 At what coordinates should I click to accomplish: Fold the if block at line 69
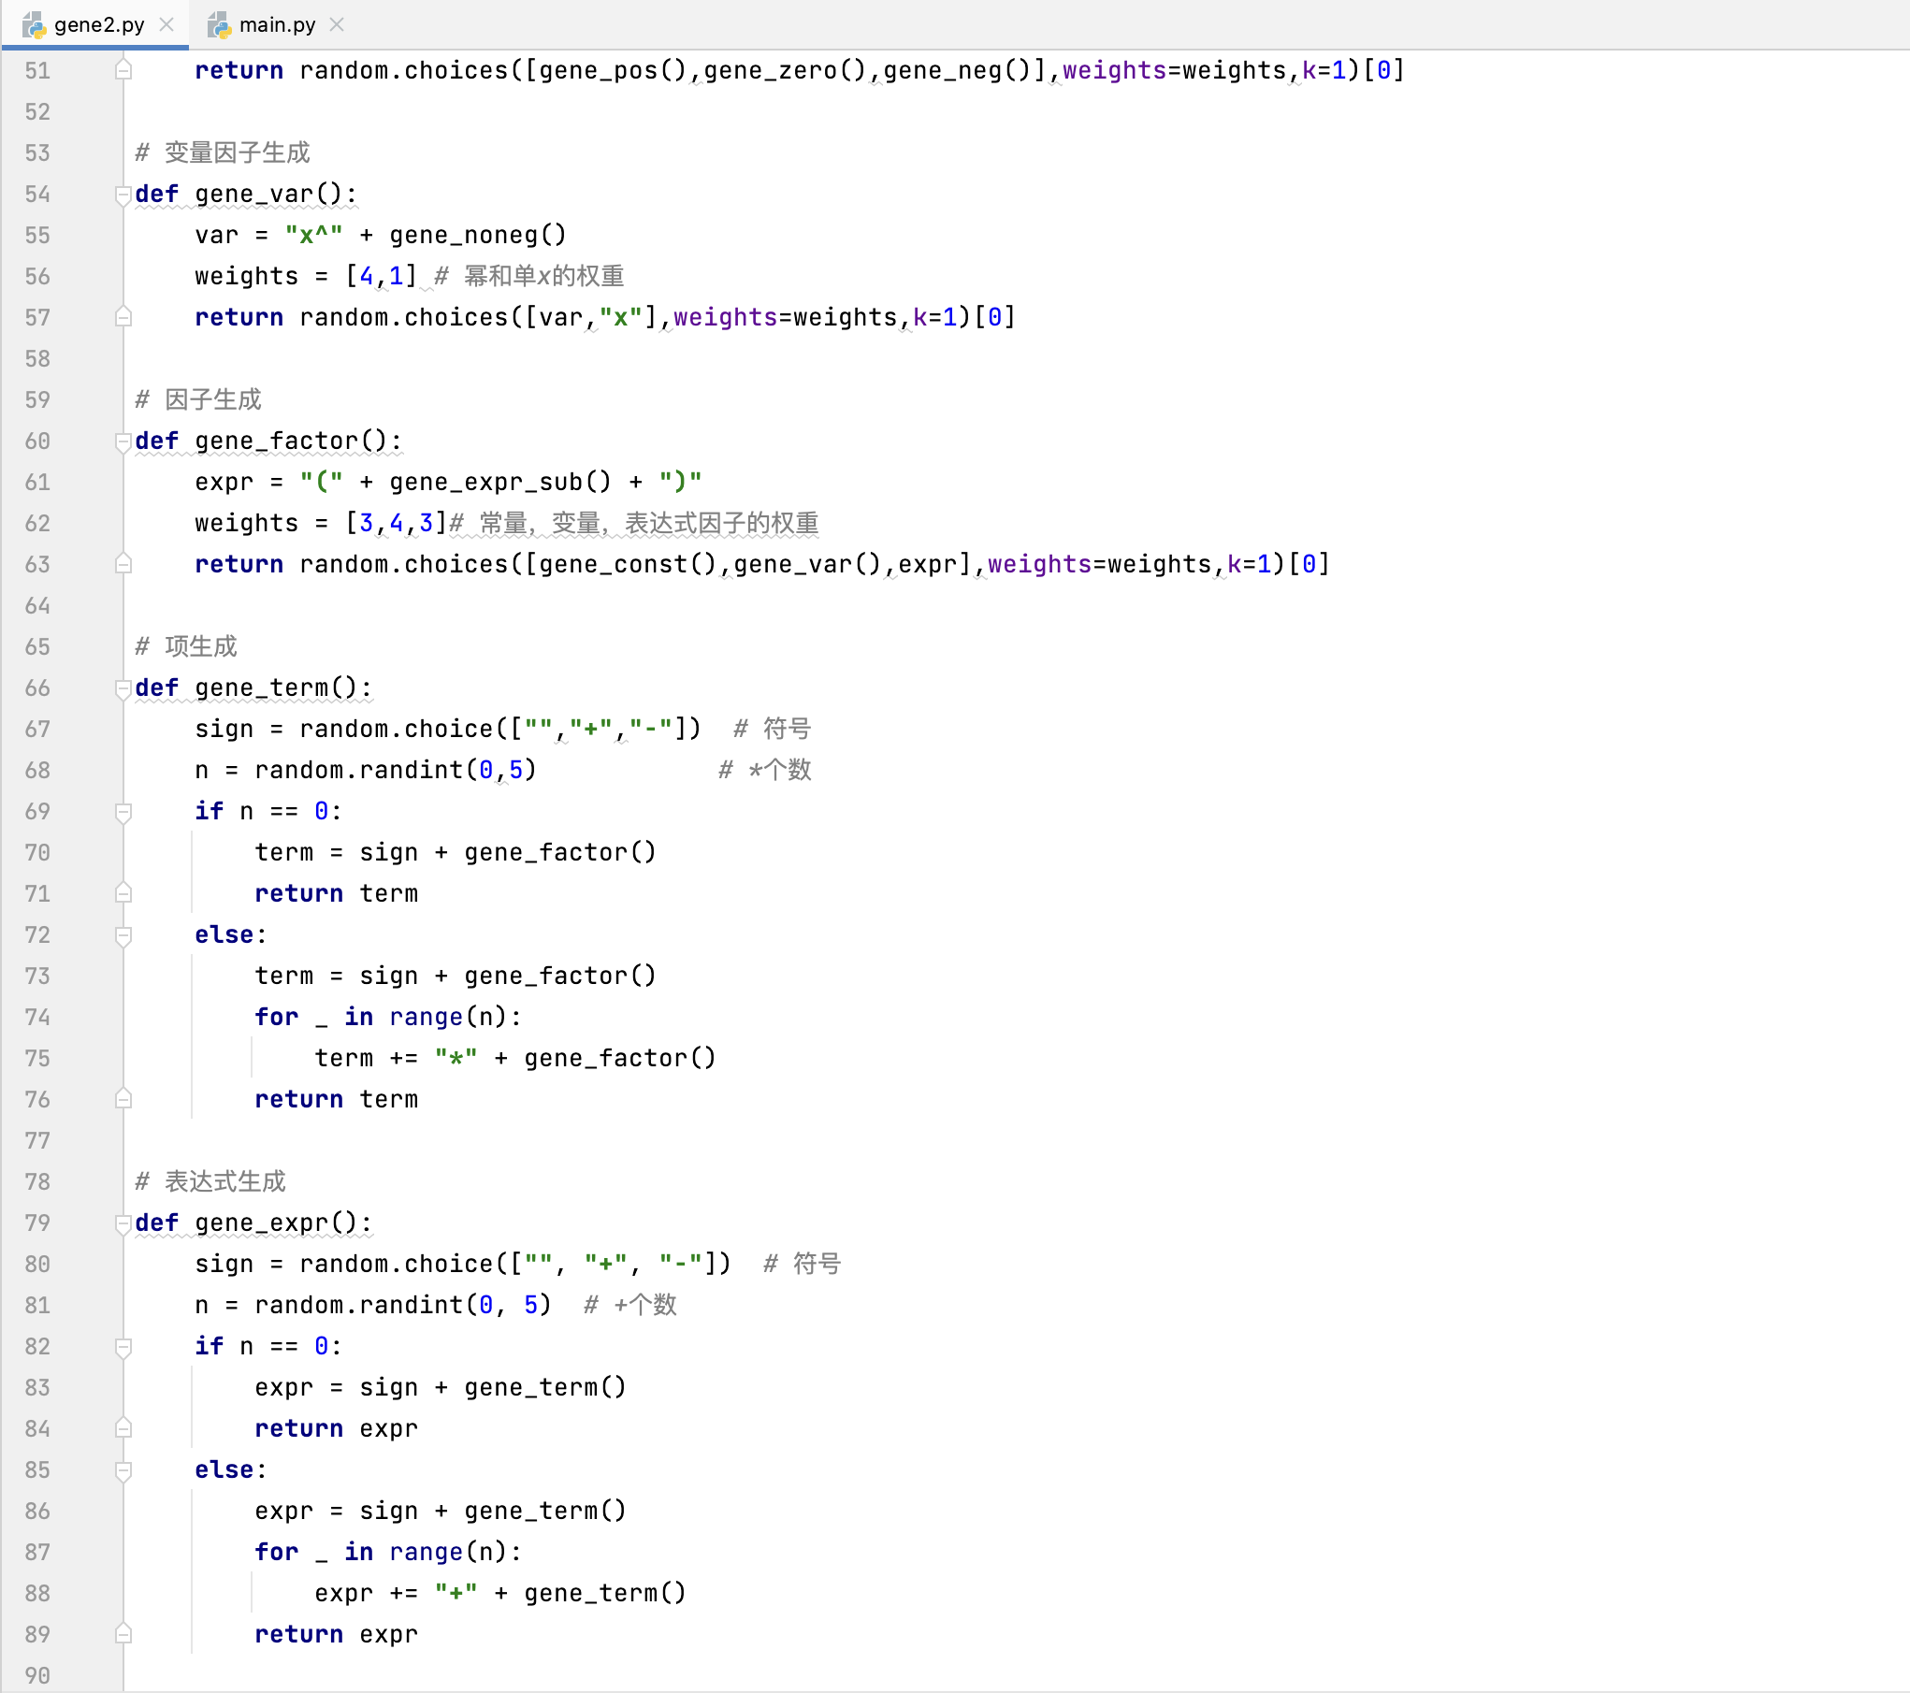[x=123, y=812]
